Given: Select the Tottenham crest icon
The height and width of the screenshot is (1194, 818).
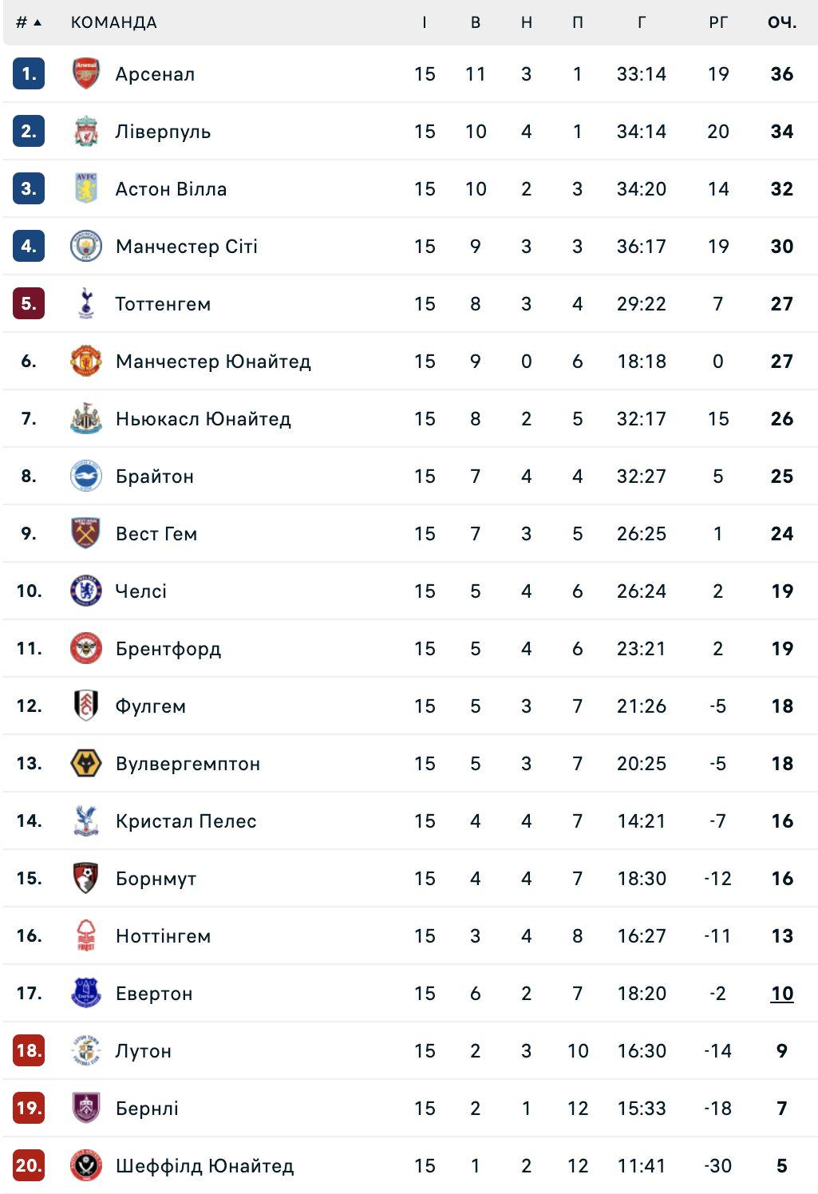Looking at the screenshot, I should tap(85, 303).
